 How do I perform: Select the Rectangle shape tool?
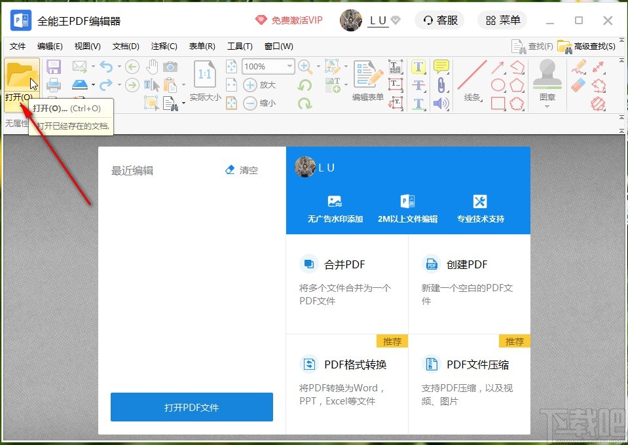click(498, 103)
